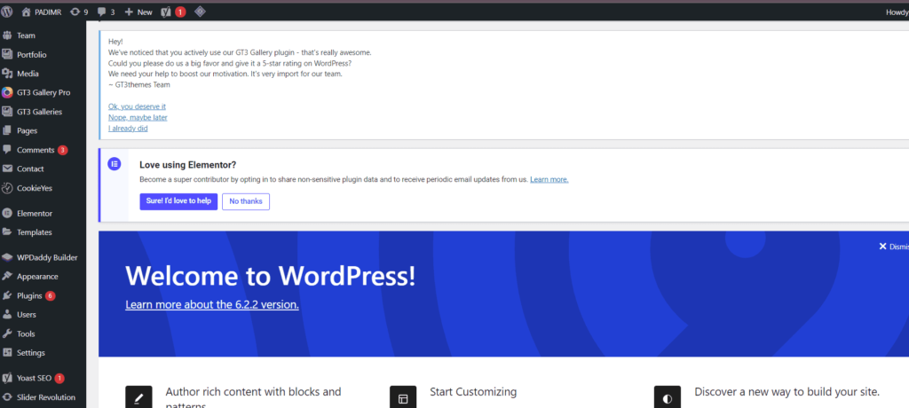Open the Portfolio menu item
This screenshot has width=909, height=408.
pyautogui.click(x=32, y=54)
